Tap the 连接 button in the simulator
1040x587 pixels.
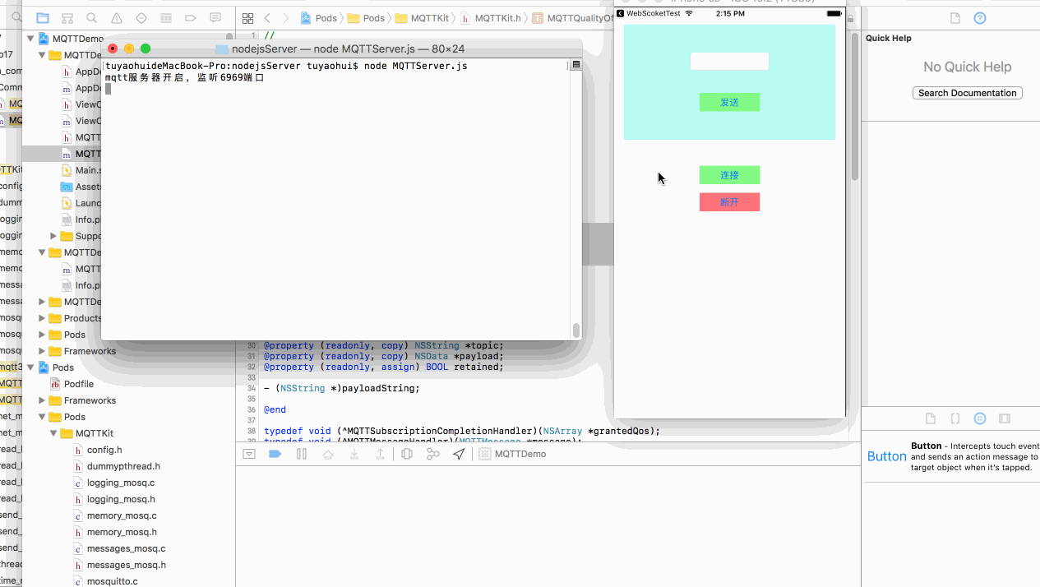pyautogui.click(x=729, y=175)
